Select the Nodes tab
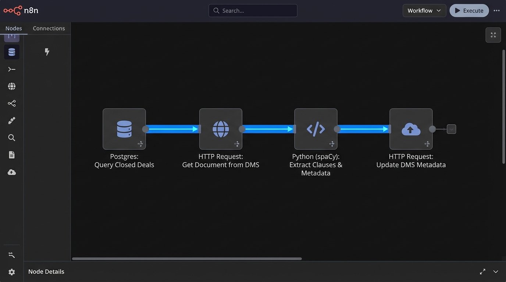The height and width of the screenshot is (282, 506). pyautogui.click(x=14, y=28)
